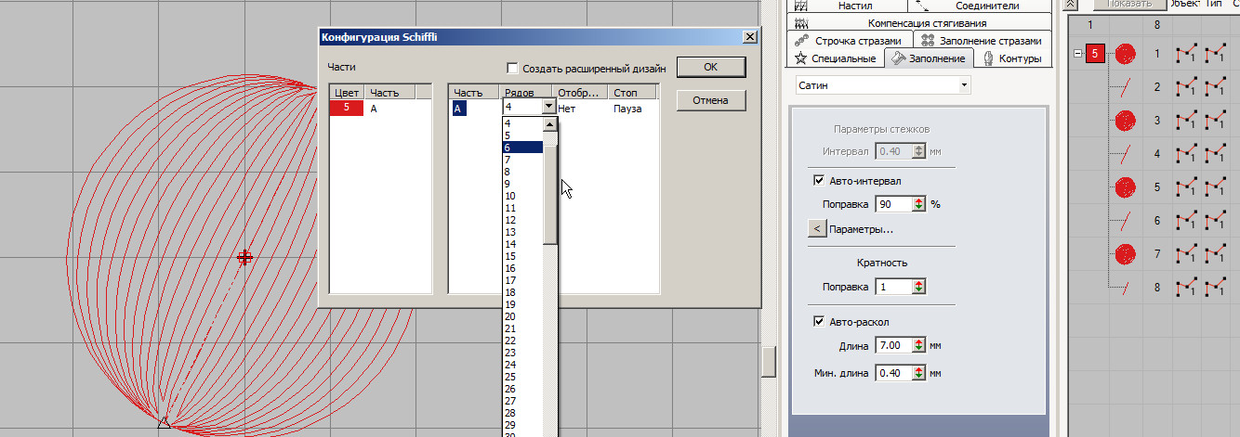1240x437 pixels.
Task: Open the Сатин fill type dropdown
Action: [x=964, y=85]
